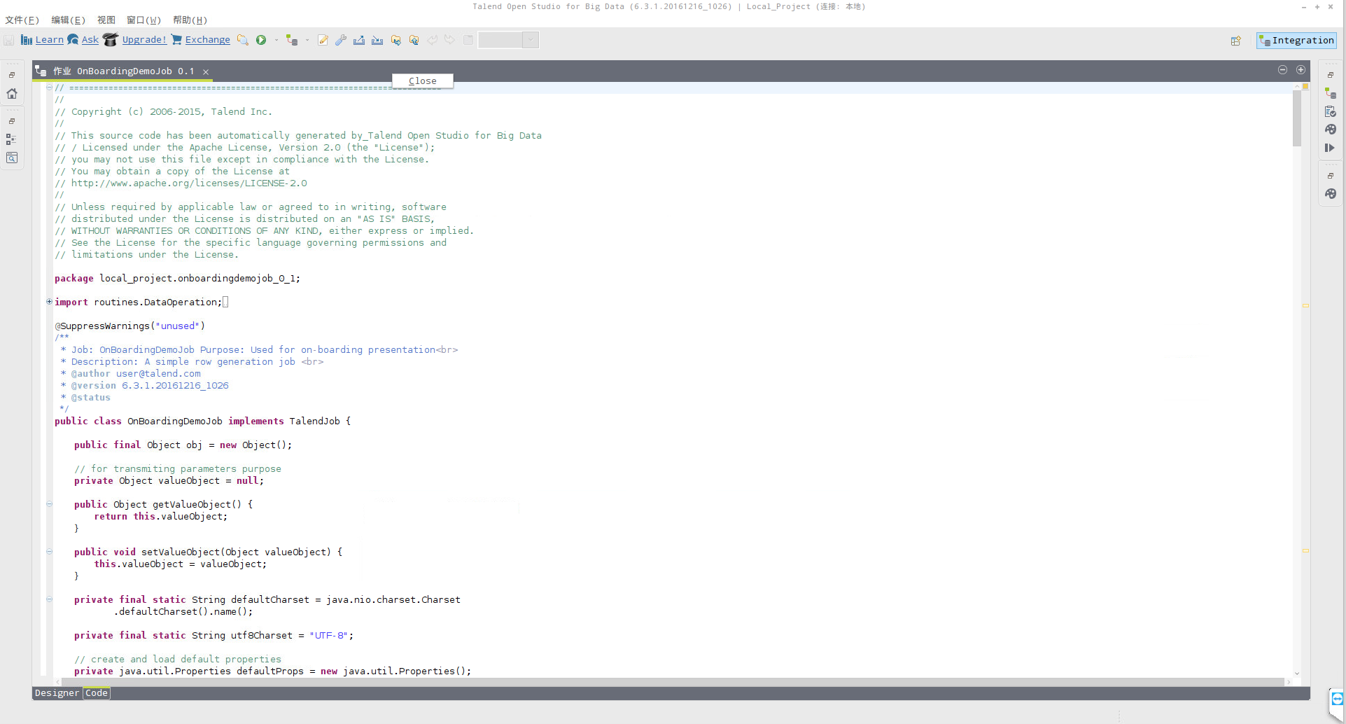Screen dimensions: 1346x724
Task: Click the Upgrade magician hat icon
Action: coord(110,39)
